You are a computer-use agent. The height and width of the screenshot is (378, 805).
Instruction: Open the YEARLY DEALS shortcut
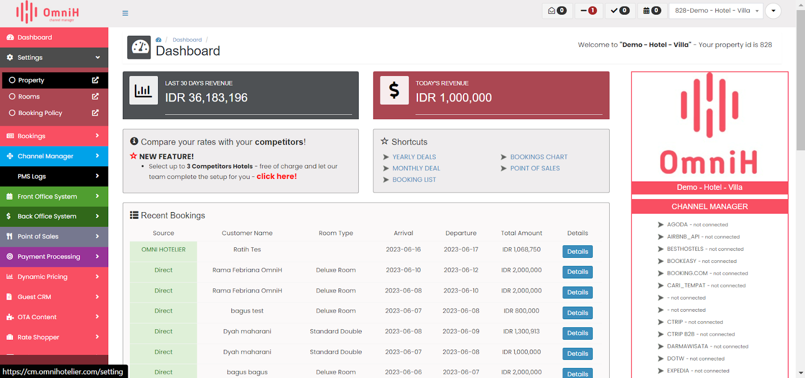[414, 157]
